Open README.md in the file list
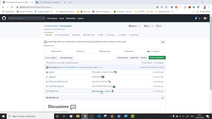 point(53,91)
